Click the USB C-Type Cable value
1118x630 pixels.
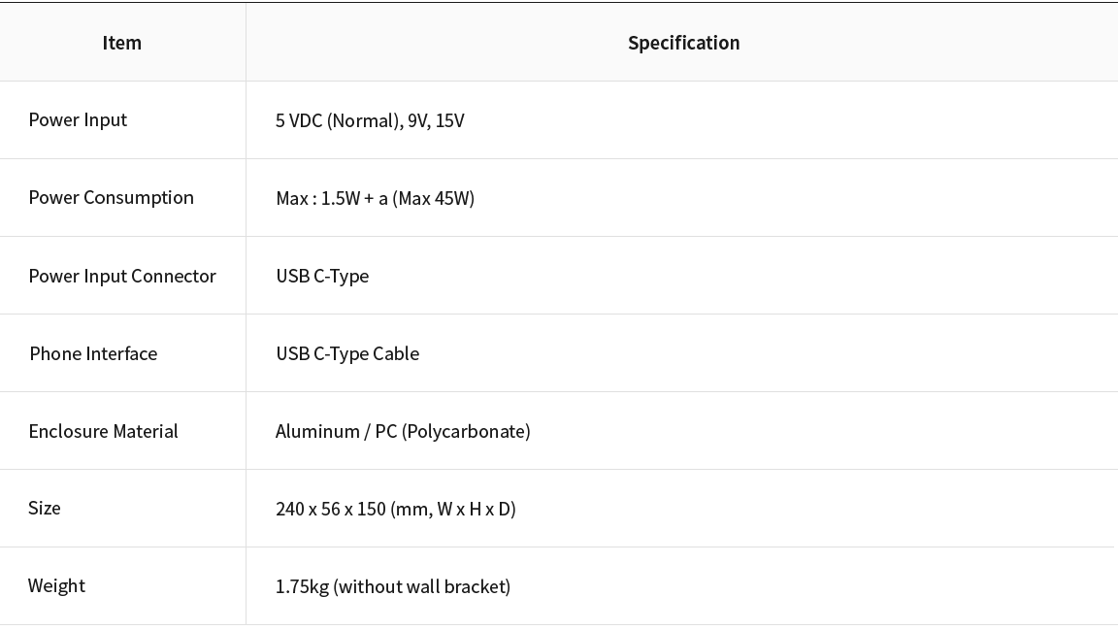click(348, 354)
